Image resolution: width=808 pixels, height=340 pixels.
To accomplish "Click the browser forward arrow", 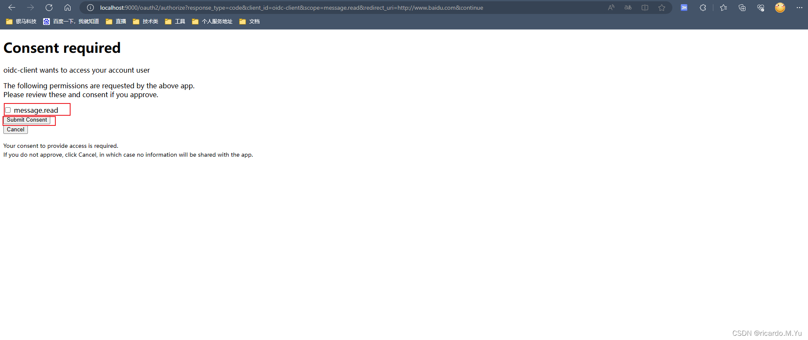I will 30,8.
